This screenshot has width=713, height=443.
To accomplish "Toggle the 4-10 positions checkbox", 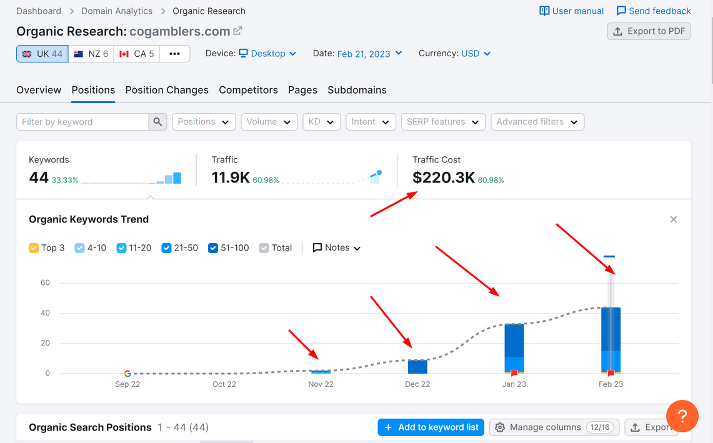I will 79,248.
